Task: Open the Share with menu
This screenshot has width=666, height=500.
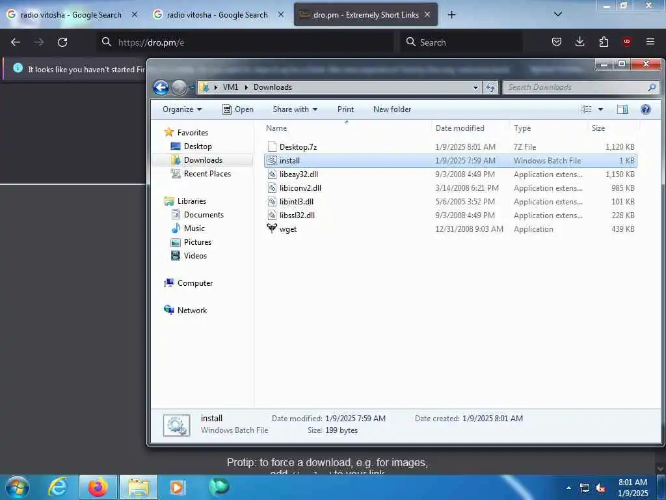Action: pos(295,109)
